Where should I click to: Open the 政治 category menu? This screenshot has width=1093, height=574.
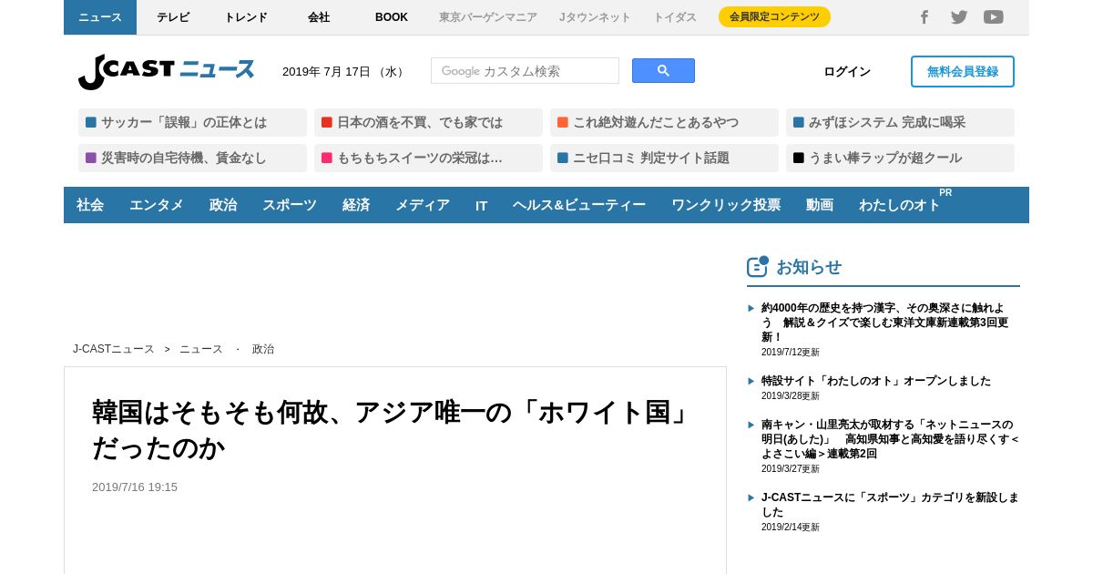(x=223, y=205)
